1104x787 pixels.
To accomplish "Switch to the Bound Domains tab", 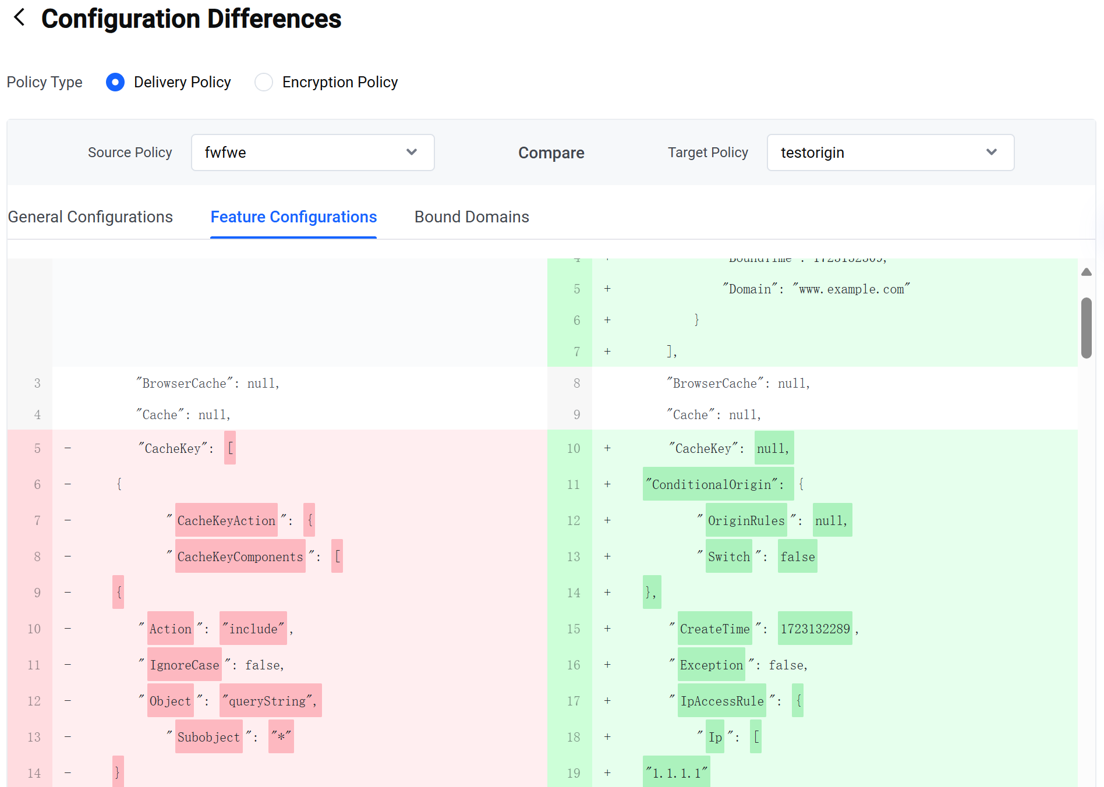I will [472, 217].
